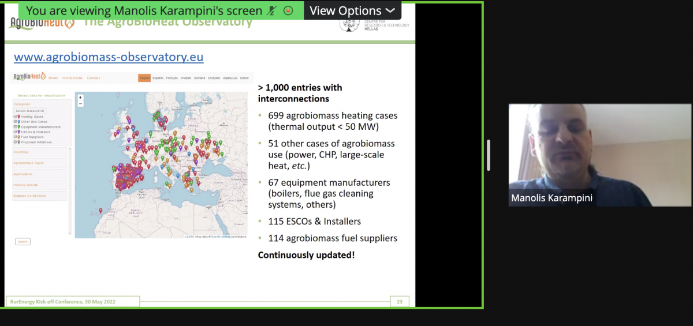Open the www.agrobiomass-observatory.eu link
Image resolution: width=693 pixels, height=326 pixels.
(x=109, y=57)
